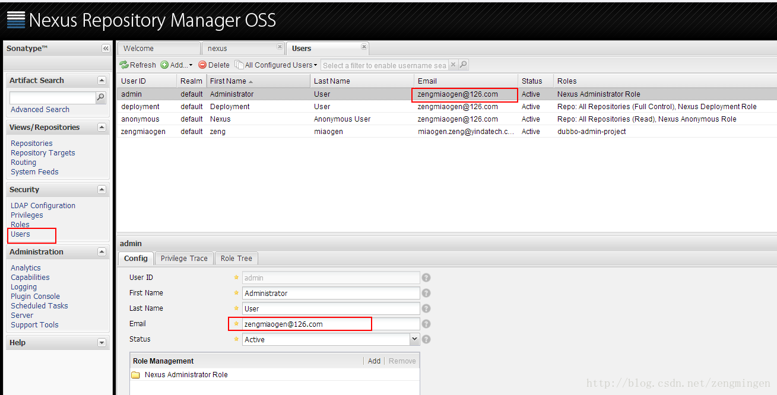Sort by the Email column header

pos(465,81)
